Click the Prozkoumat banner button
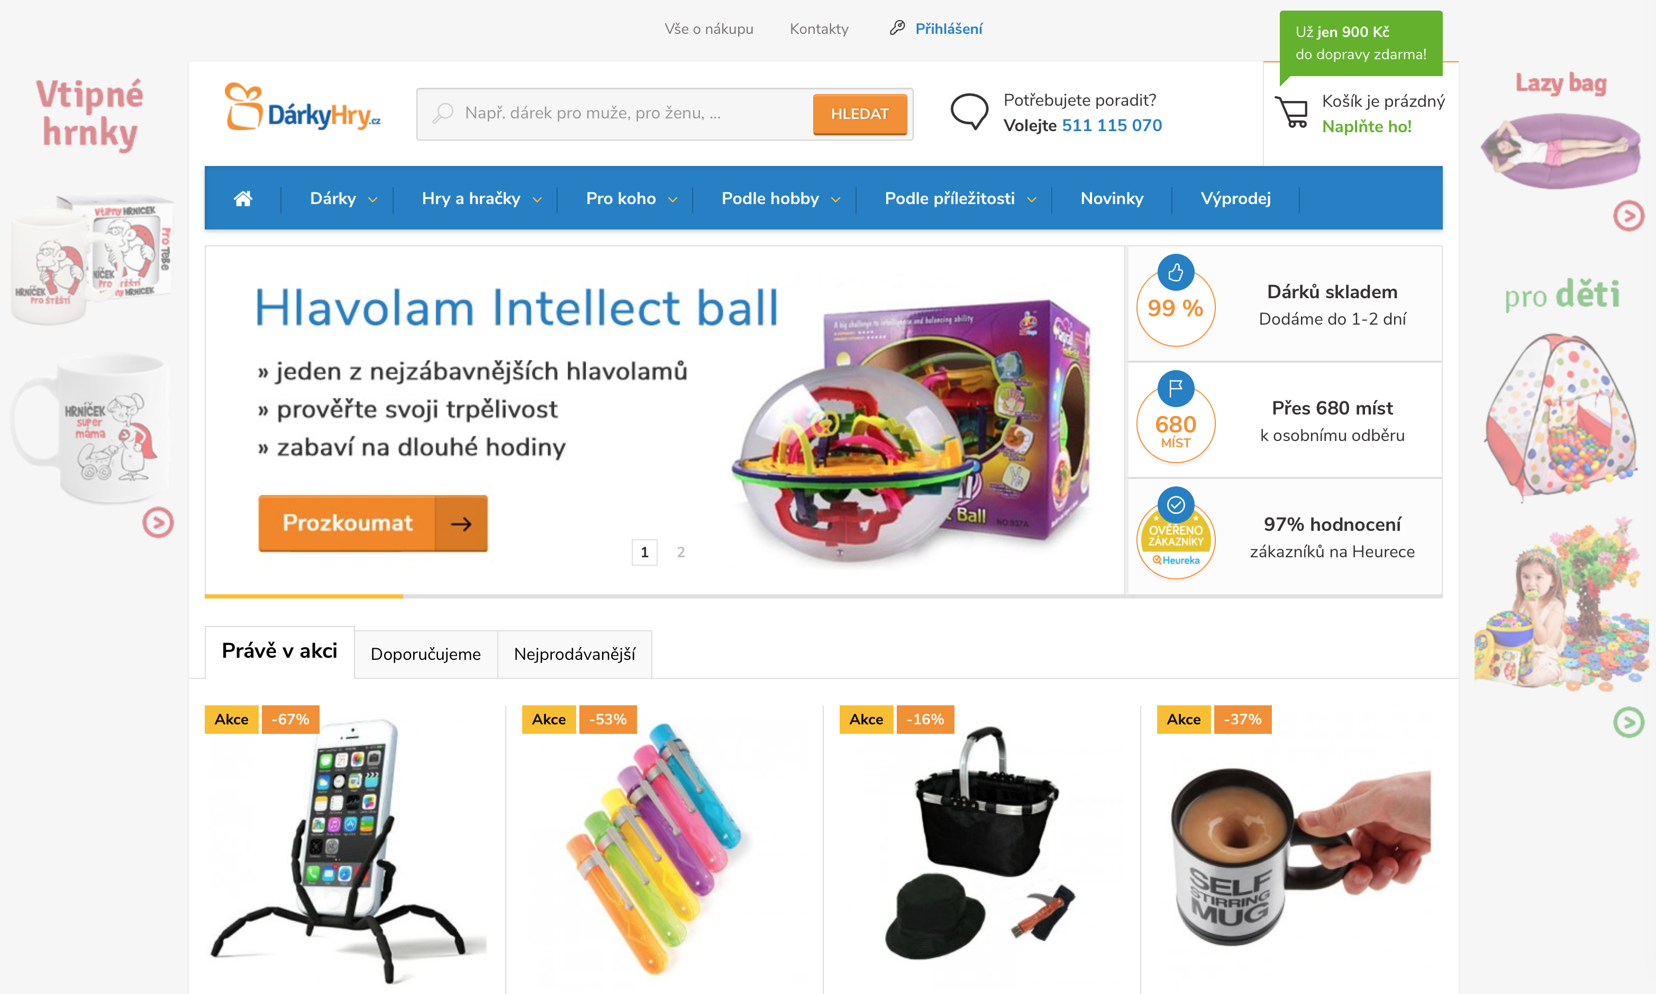 372,523
